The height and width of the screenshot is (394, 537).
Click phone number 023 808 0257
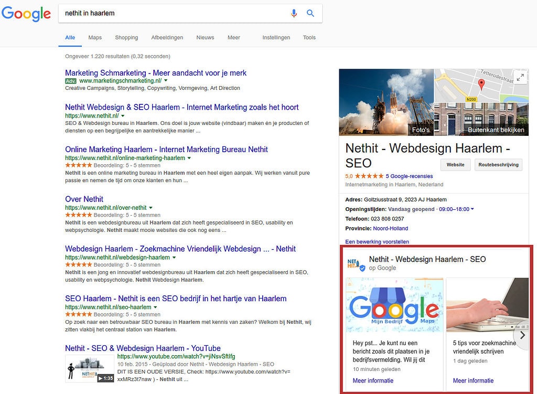(388, 219)
